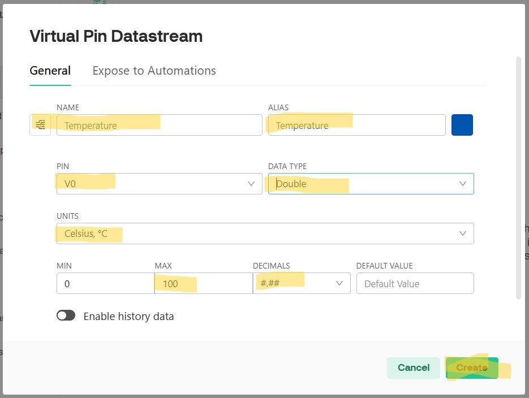Screen dimensions: 529x398
Task: Open the blue datastream color swatch
Action: coord(462,125)
